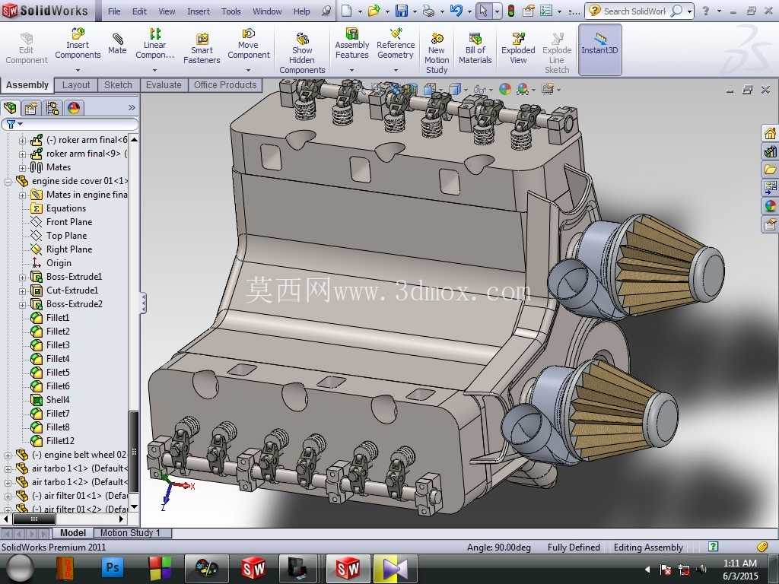Toggle the Instant3D button
The image size is (779, 584).
[x=599, y=49]
